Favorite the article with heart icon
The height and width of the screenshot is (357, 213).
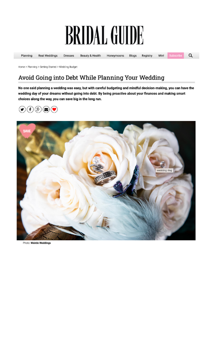54,110
